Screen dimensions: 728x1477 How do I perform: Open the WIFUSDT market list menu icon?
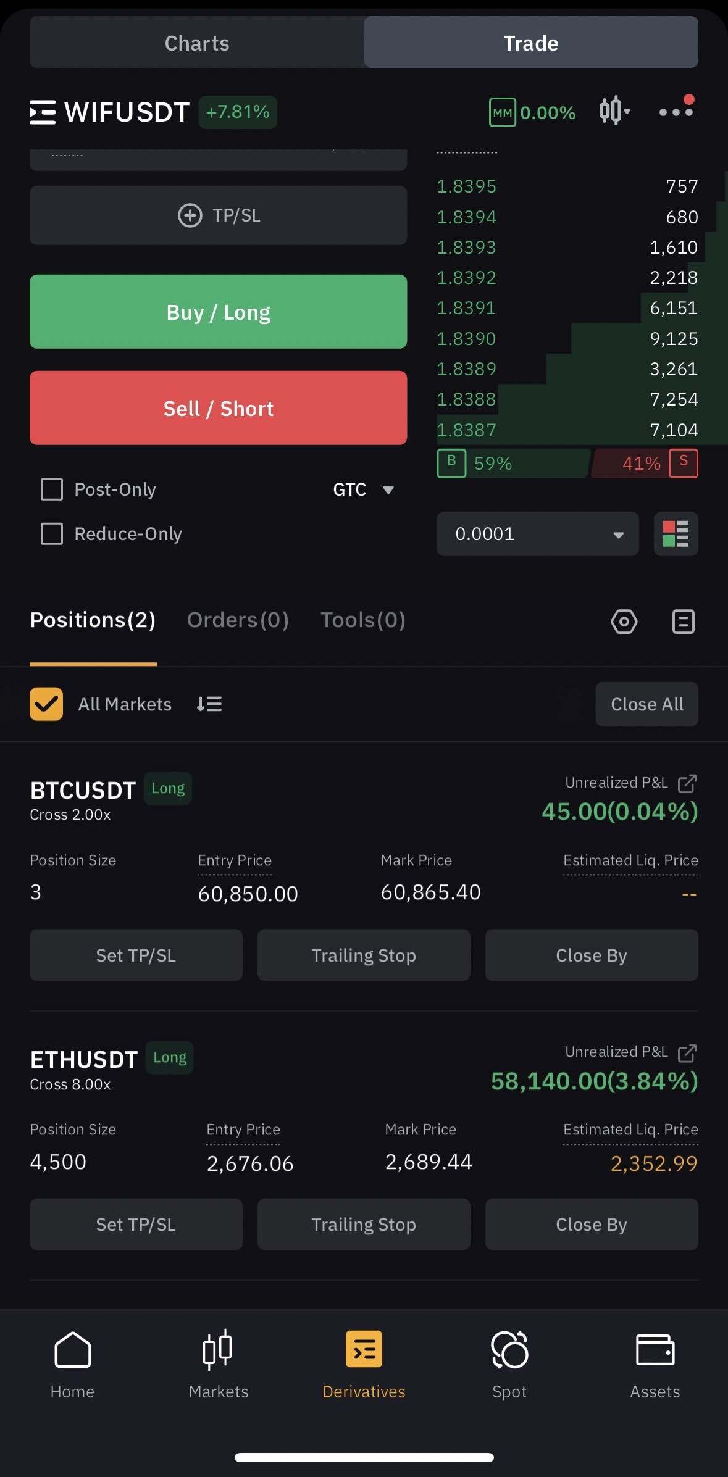pyautogui.click(x=43, y=112)
